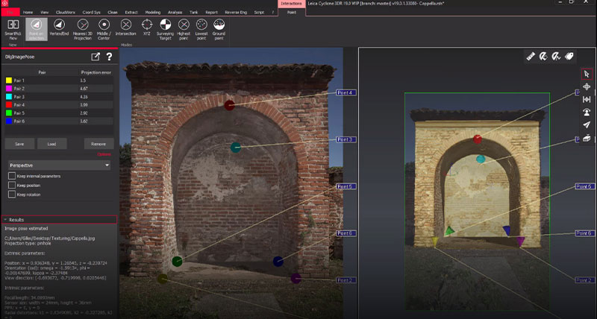Open help for DlgImagePose dialog

[109, 57]
